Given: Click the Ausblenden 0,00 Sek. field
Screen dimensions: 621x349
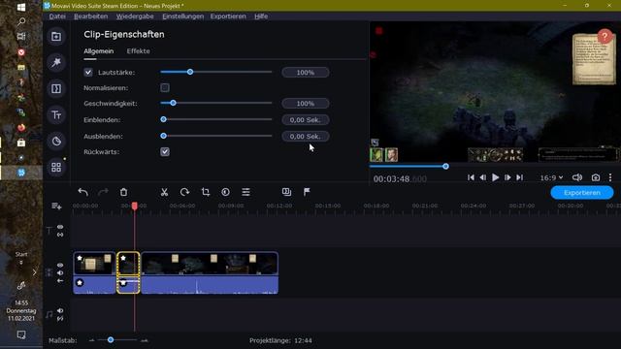Looking at the screenshot, I should point(306,136).
